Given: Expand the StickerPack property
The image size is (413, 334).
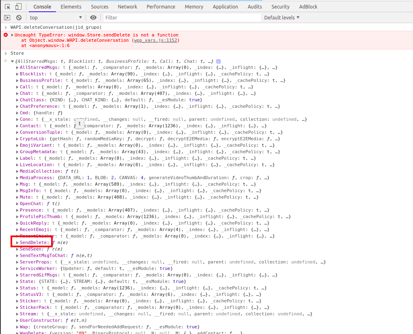Looking at the screenshot, I should pyautogui.click(x=17, y=307).
